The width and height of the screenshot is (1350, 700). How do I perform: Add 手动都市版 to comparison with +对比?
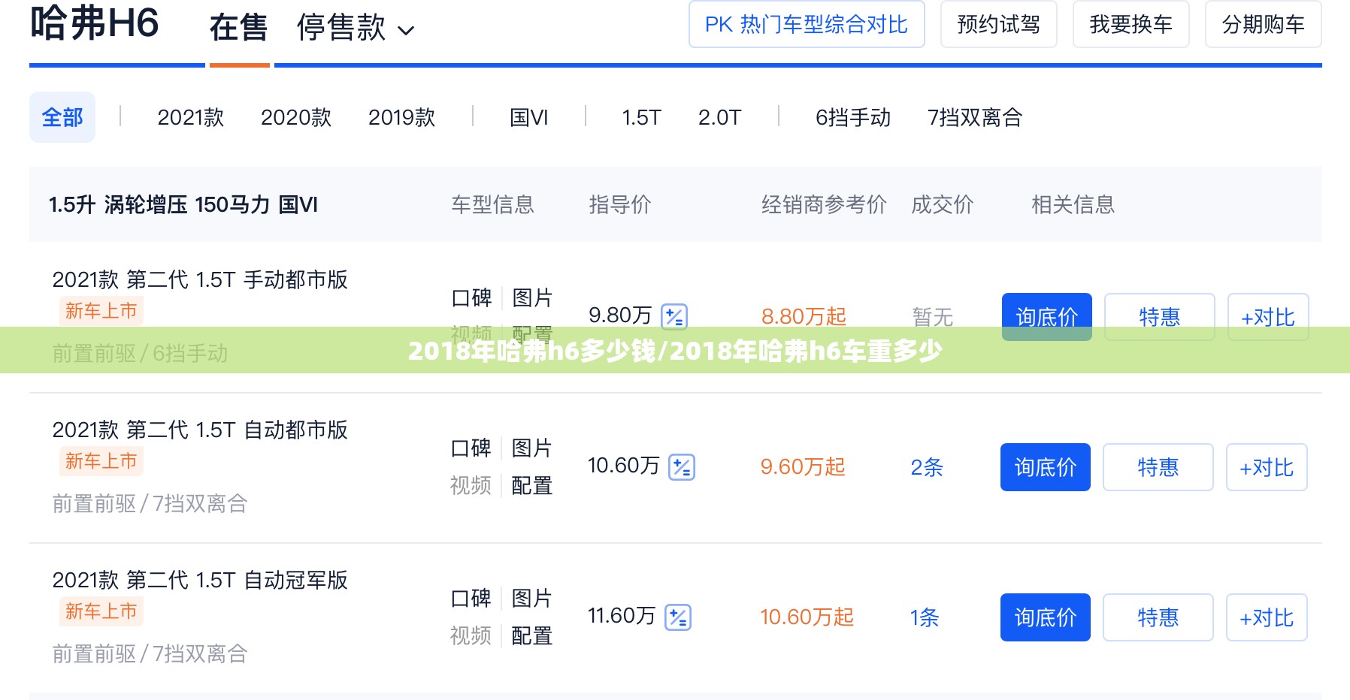coord(1268,316)
